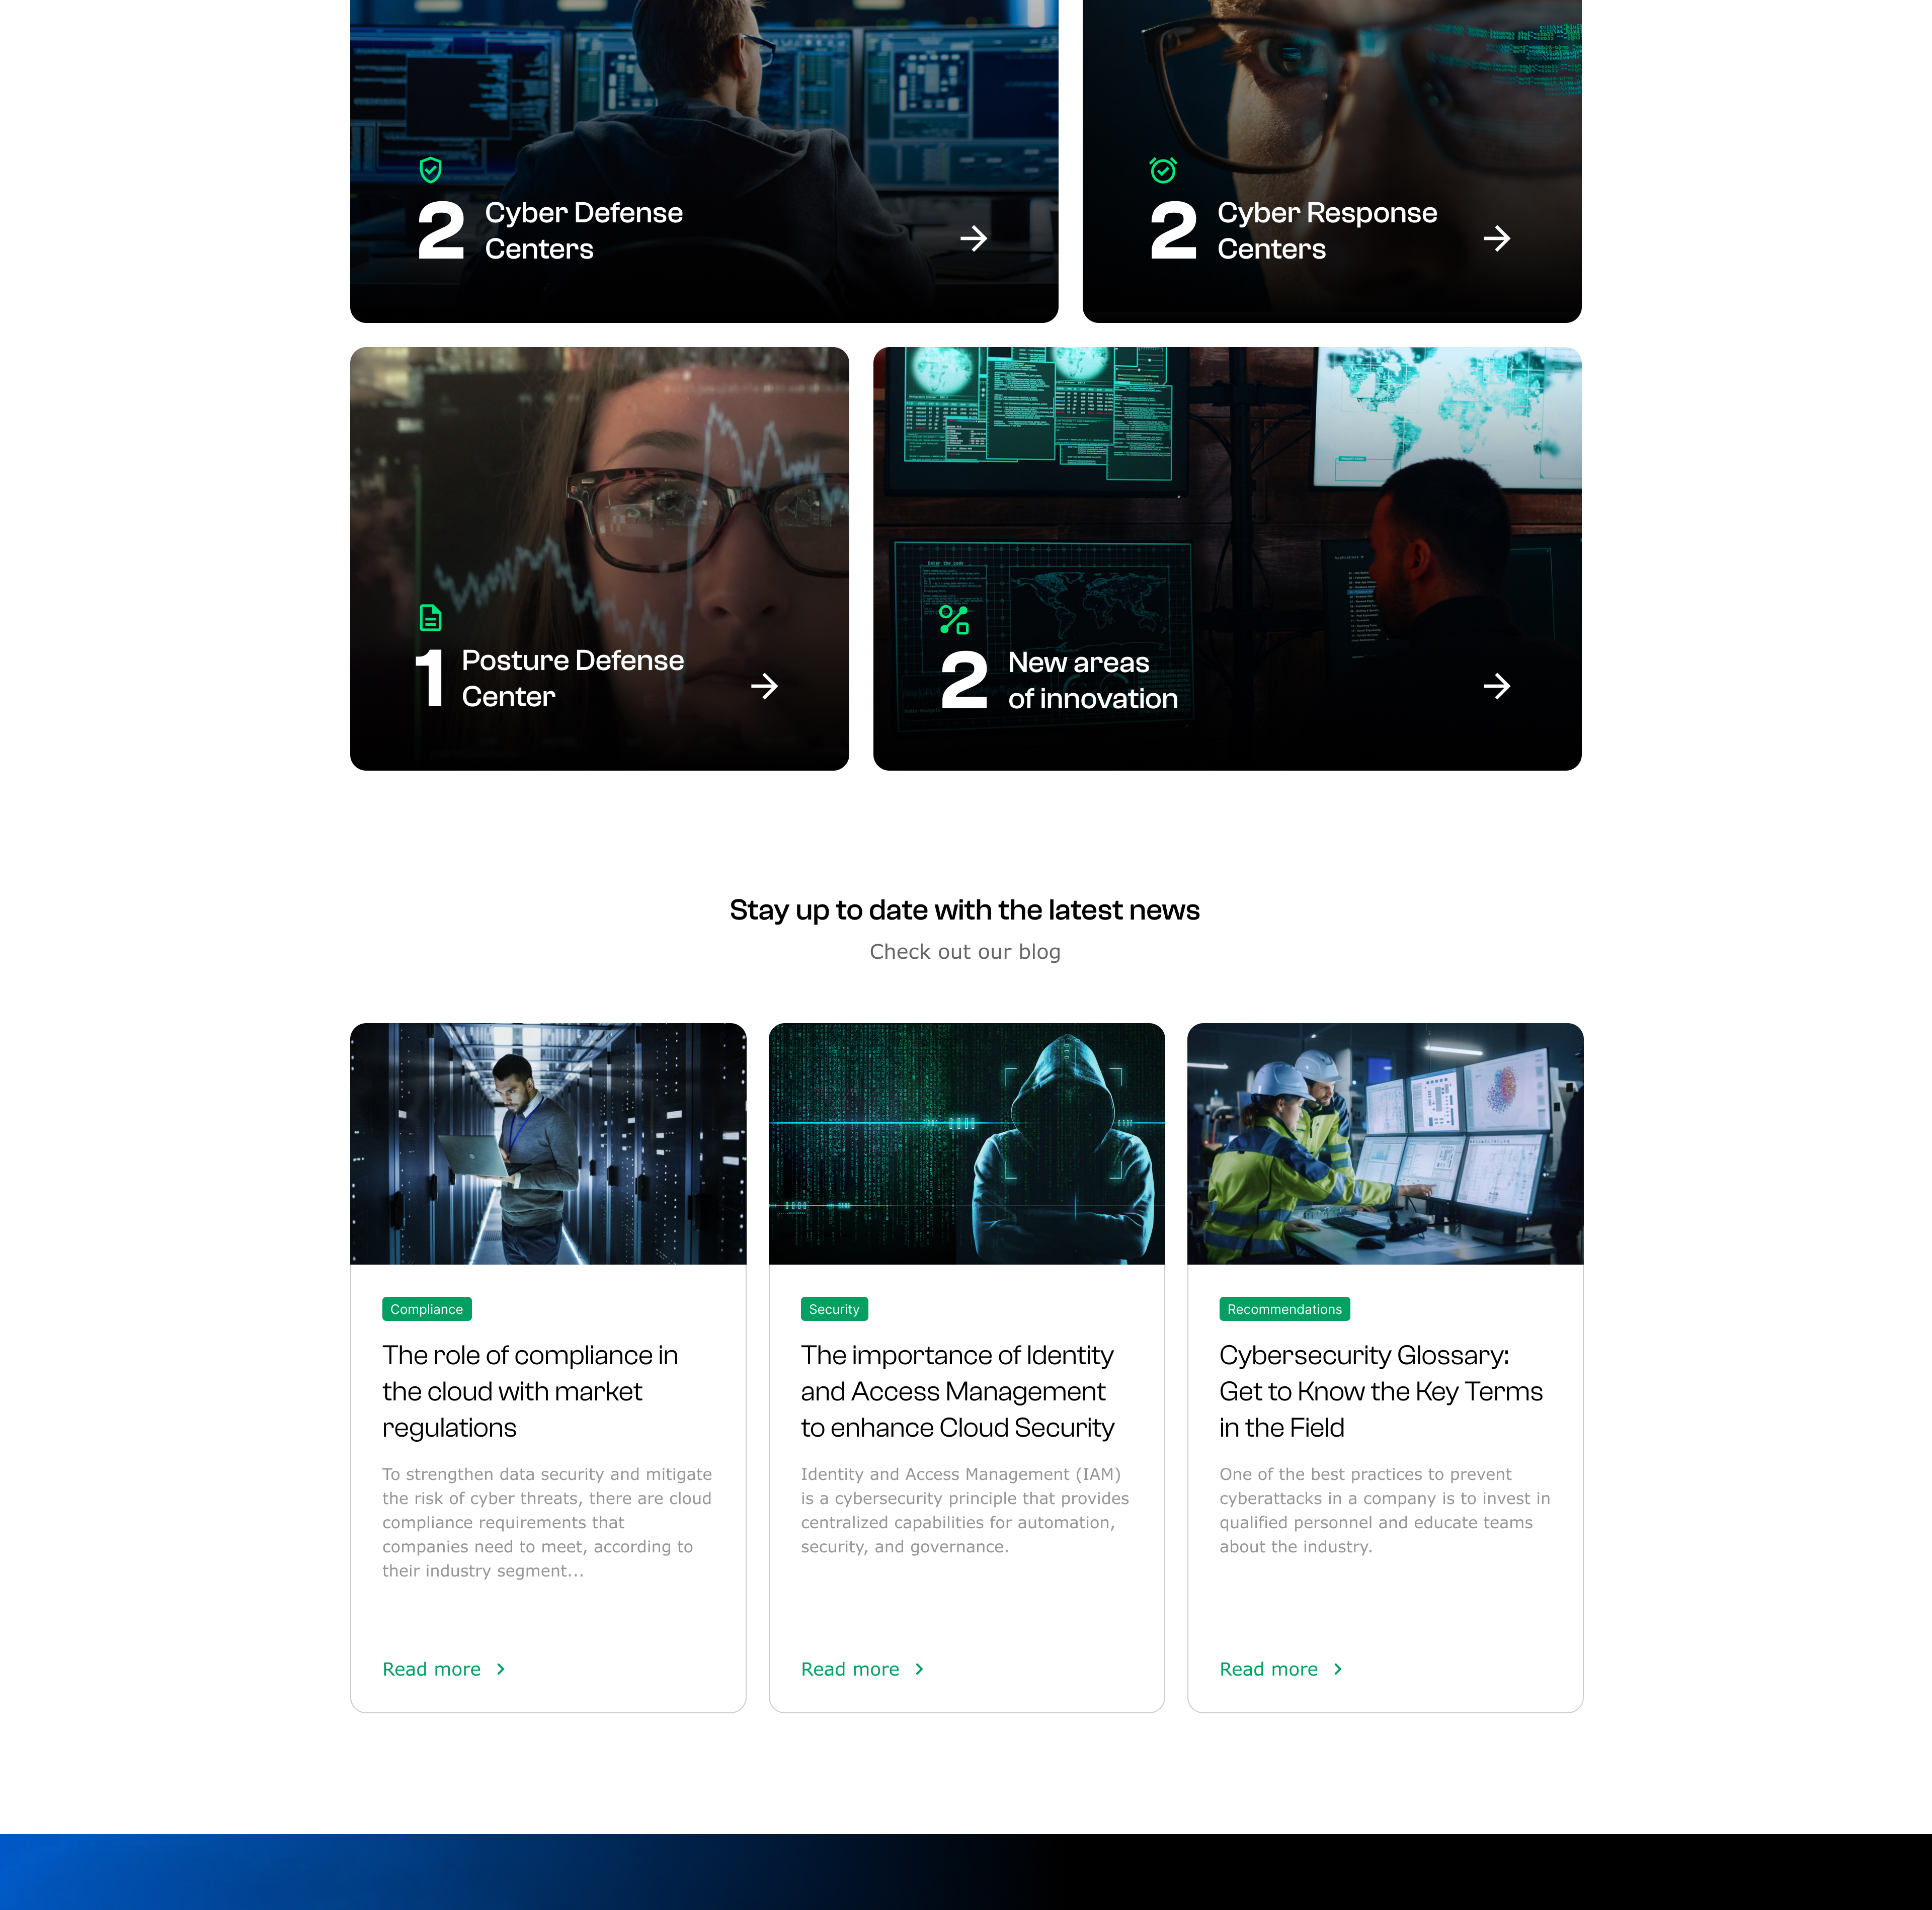Click the hooded hacker article thumbnail
The width and height of the screenshot is (1932, 1910).
point(966,1143)
